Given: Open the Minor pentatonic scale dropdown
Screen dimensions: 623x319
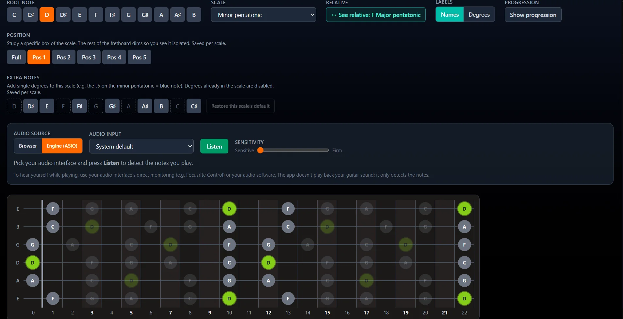Looking at the screenshot, I should (263, 15).
